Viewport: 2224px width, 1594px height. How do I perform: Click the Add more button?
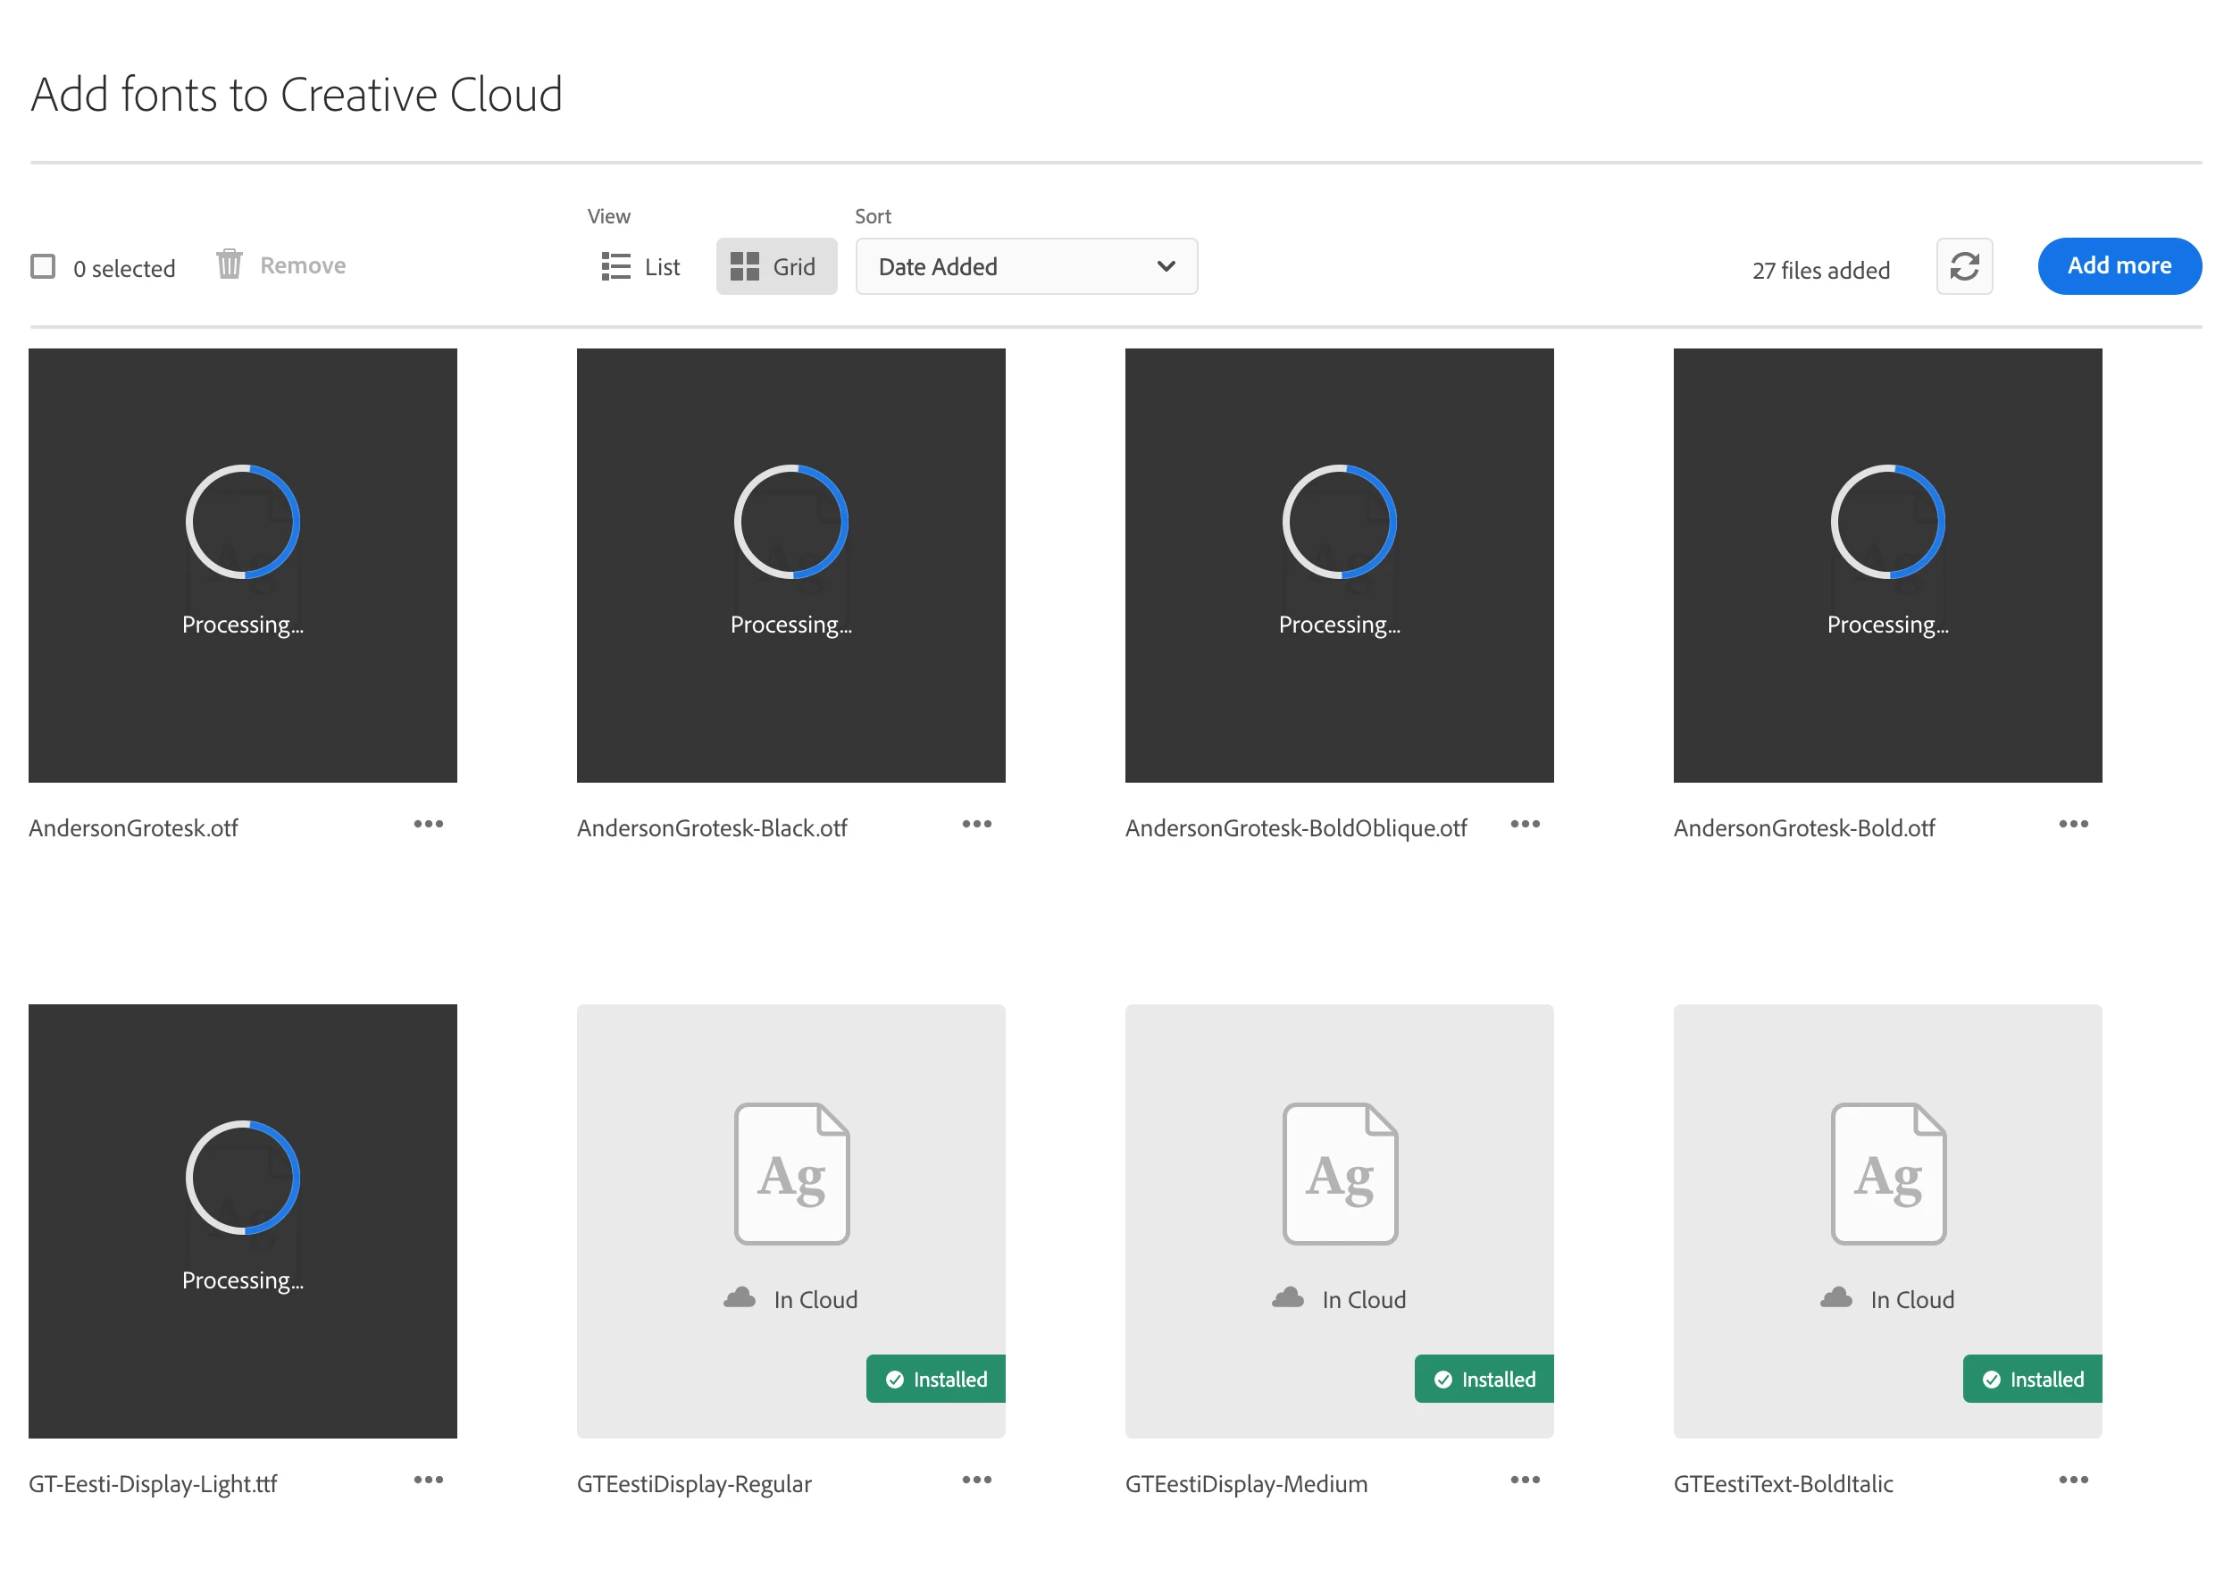pos(2118,266)
